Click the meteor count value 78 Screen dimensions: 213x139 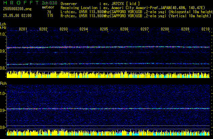pos(49,12)
